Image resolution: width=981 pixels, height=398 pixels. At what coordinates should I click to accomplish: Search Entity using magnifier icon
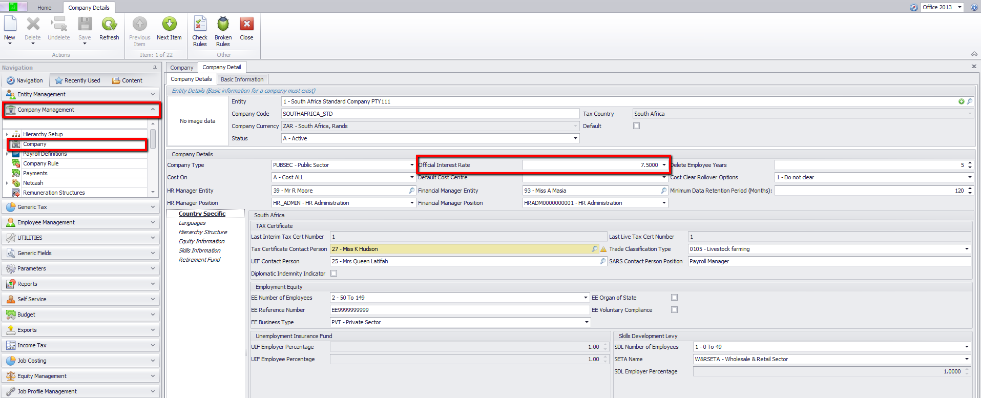click(x=969, y=101)
